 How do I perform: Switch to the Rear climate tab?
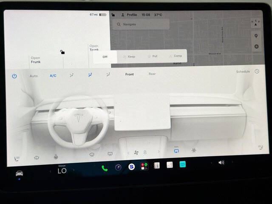(152, 74)
